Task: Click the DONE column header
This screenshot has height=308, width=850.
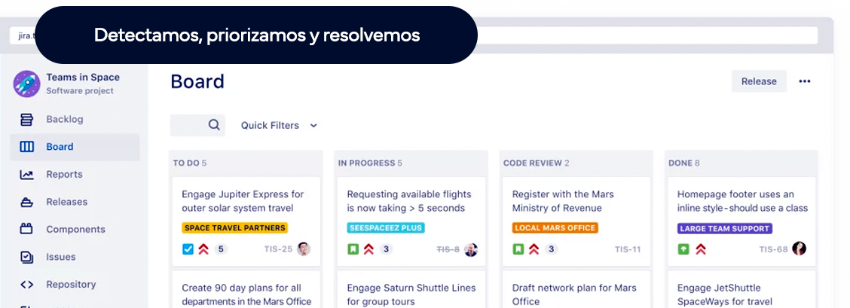Action: tap(684, 163)
